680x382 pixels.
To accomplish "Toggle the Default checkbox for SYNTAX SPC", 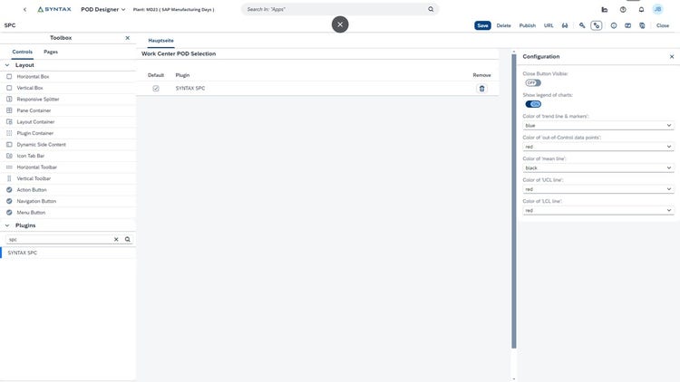I will click(x=156, y=89).
